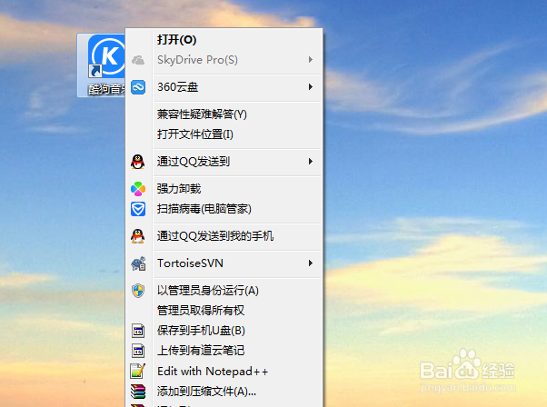Choose 打开(O) from the context menu
Image resolution: width=547 pixels, height=407 pixels.
224,39
